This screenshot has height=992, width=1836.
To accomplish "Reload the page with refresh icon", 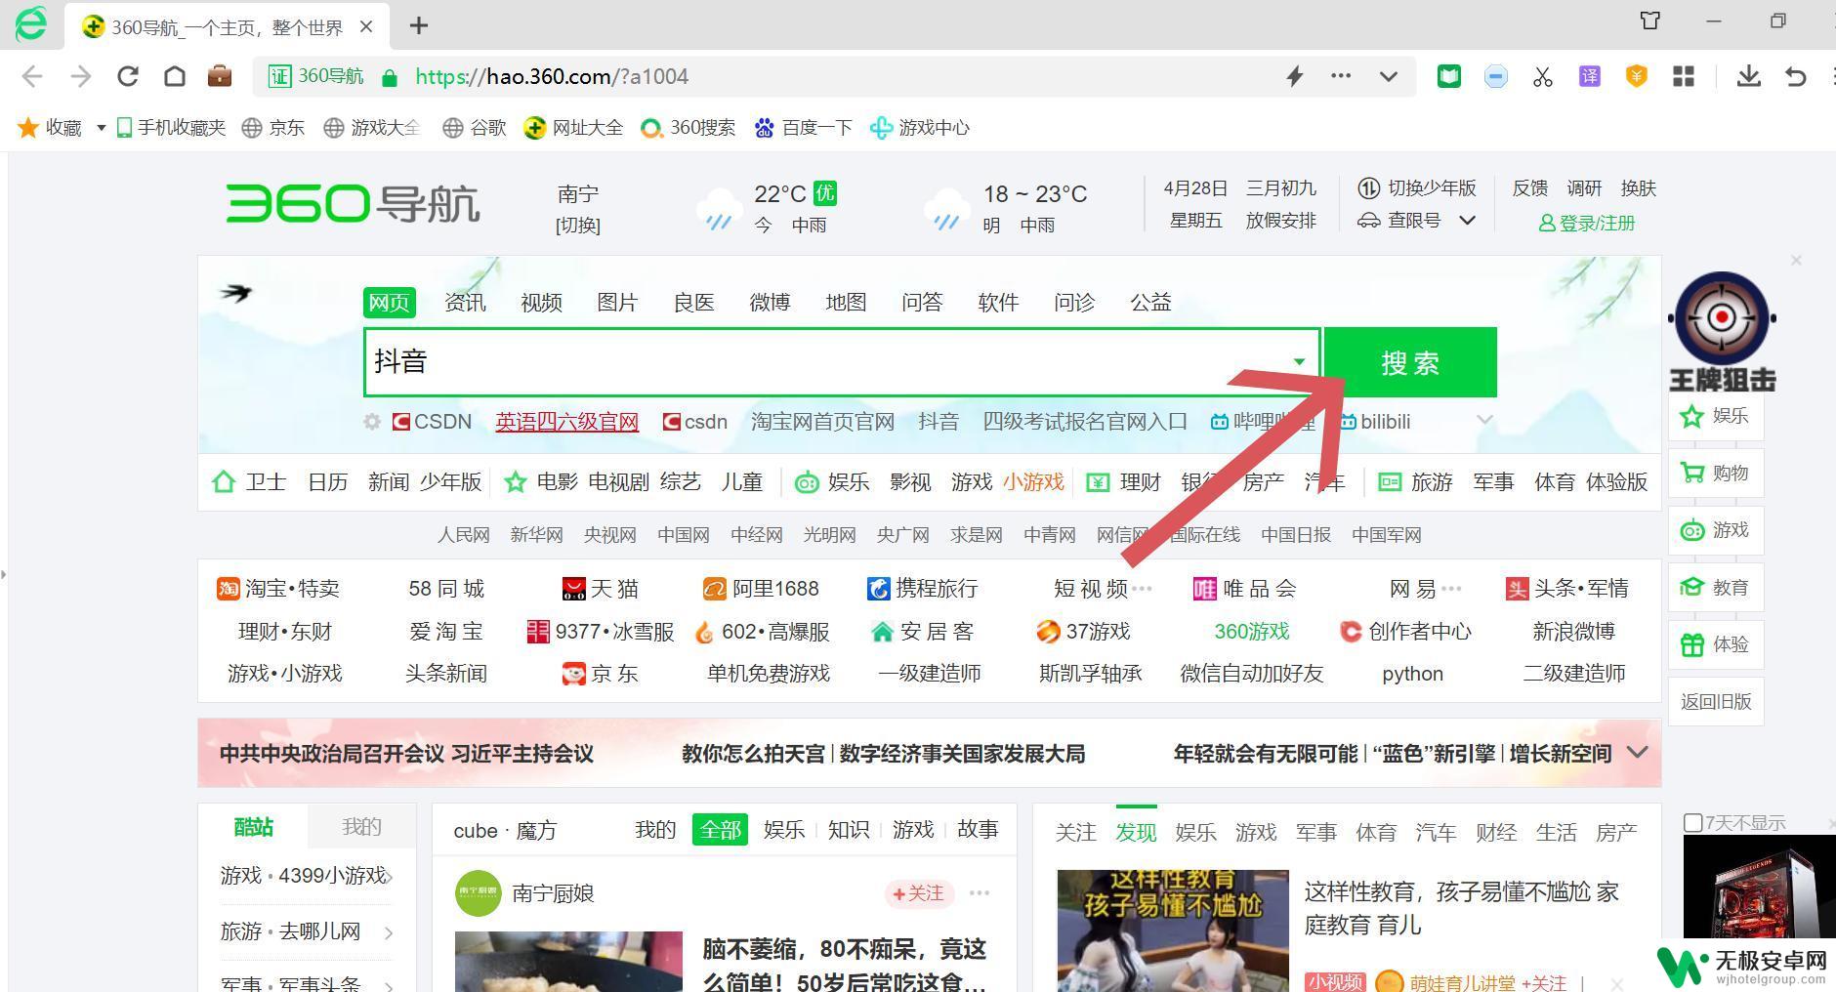I will [127, 76].
